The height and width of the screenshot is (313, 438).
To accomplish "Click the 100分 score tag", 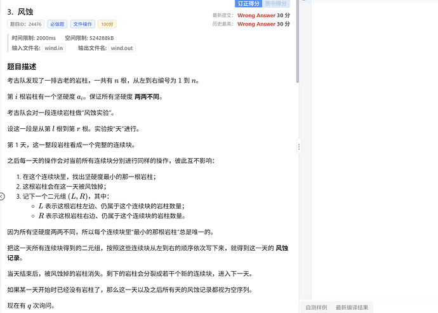I will coord(107,24).
